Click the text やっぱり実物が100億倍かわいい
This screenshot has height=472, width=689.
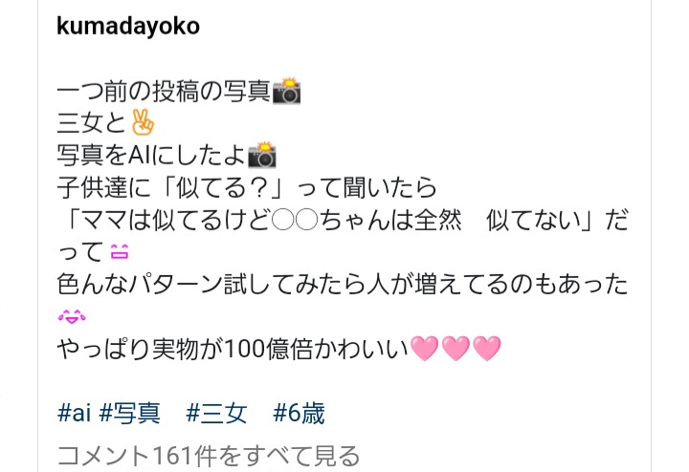[233, 349]
